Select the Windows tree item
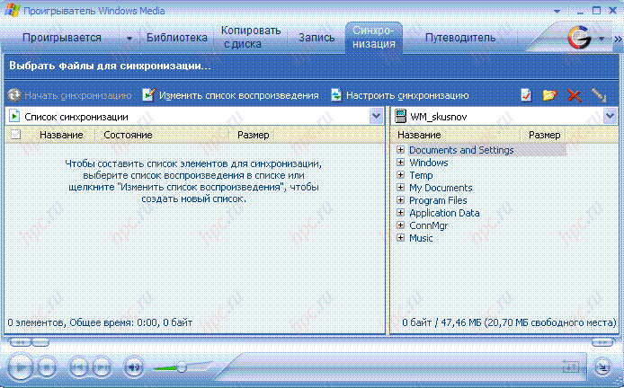Viewport: 624px width, 388px height. coord(429,163)
